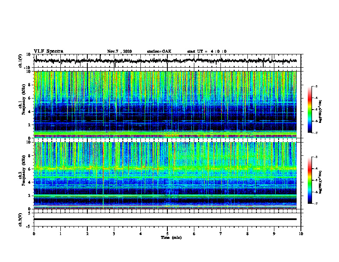339x262 pixels.
Task: Click the '6' kHz tick of ch.2 frequency axis
Action: pyautogui.click(x=30, y=169)
